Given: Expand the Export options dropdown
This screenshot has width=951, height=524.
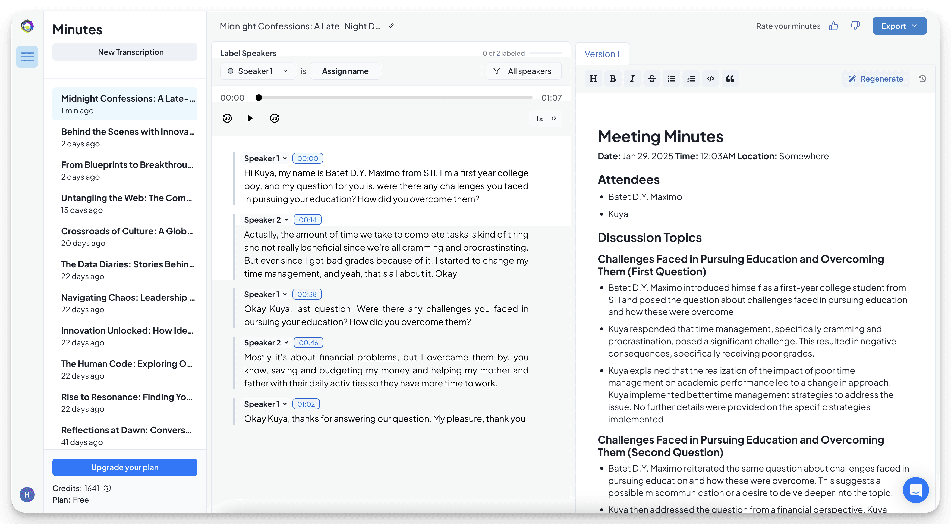Looking at the screenshot, I should click(x=914, y=26).
